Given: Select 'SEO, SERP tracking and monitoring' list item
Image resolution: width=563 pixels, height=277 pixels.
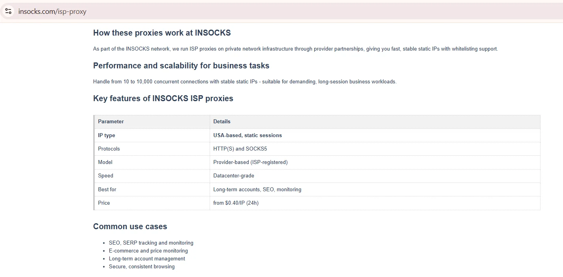Looking at the screenshot, I should point(151,243).
